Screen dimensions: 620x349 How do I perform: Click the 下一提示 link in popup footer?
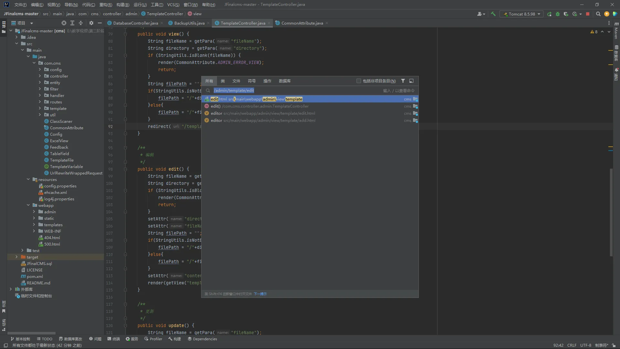[260, 294]
